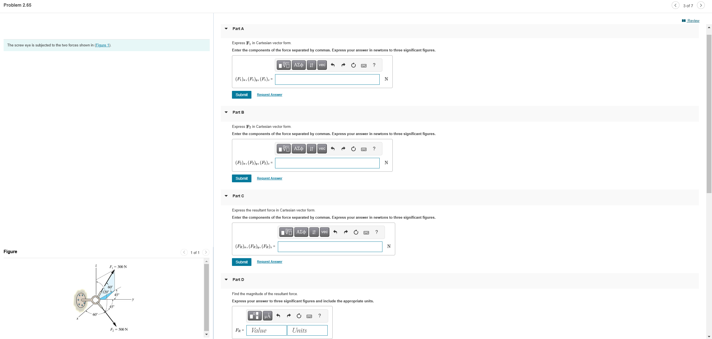
Task: Click subscript arrows button in Part C toolbar
Action: [x=314, y=232]
